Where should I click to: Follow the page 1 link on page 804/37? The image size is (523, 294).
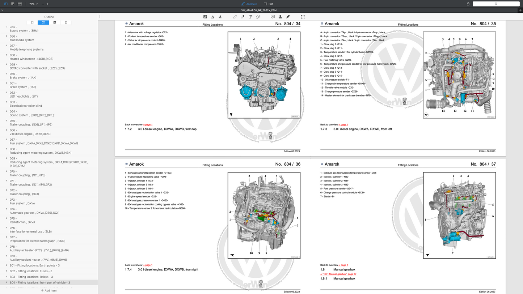(x=343, y=265)
